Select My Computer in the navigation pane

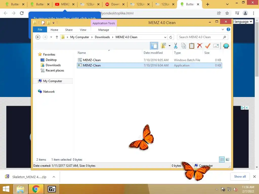coord(53,81)
